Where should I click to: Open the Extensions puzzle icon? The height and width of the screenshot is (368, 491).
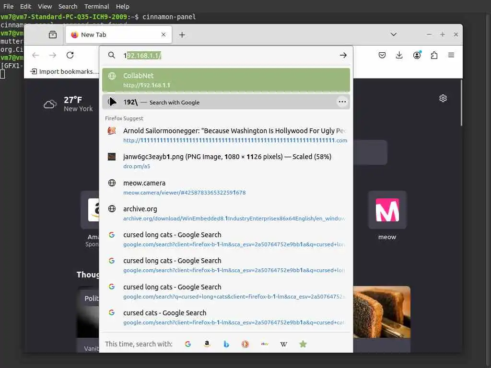click(x=434, y=56)
